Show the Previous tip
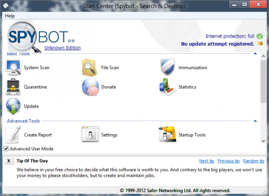Image resolution: width=269 pixels, height=196 pixels. tap(229, 161)
